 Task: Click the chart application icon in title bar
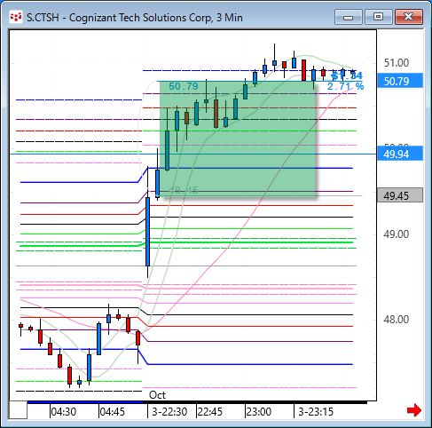coord(16,17)
